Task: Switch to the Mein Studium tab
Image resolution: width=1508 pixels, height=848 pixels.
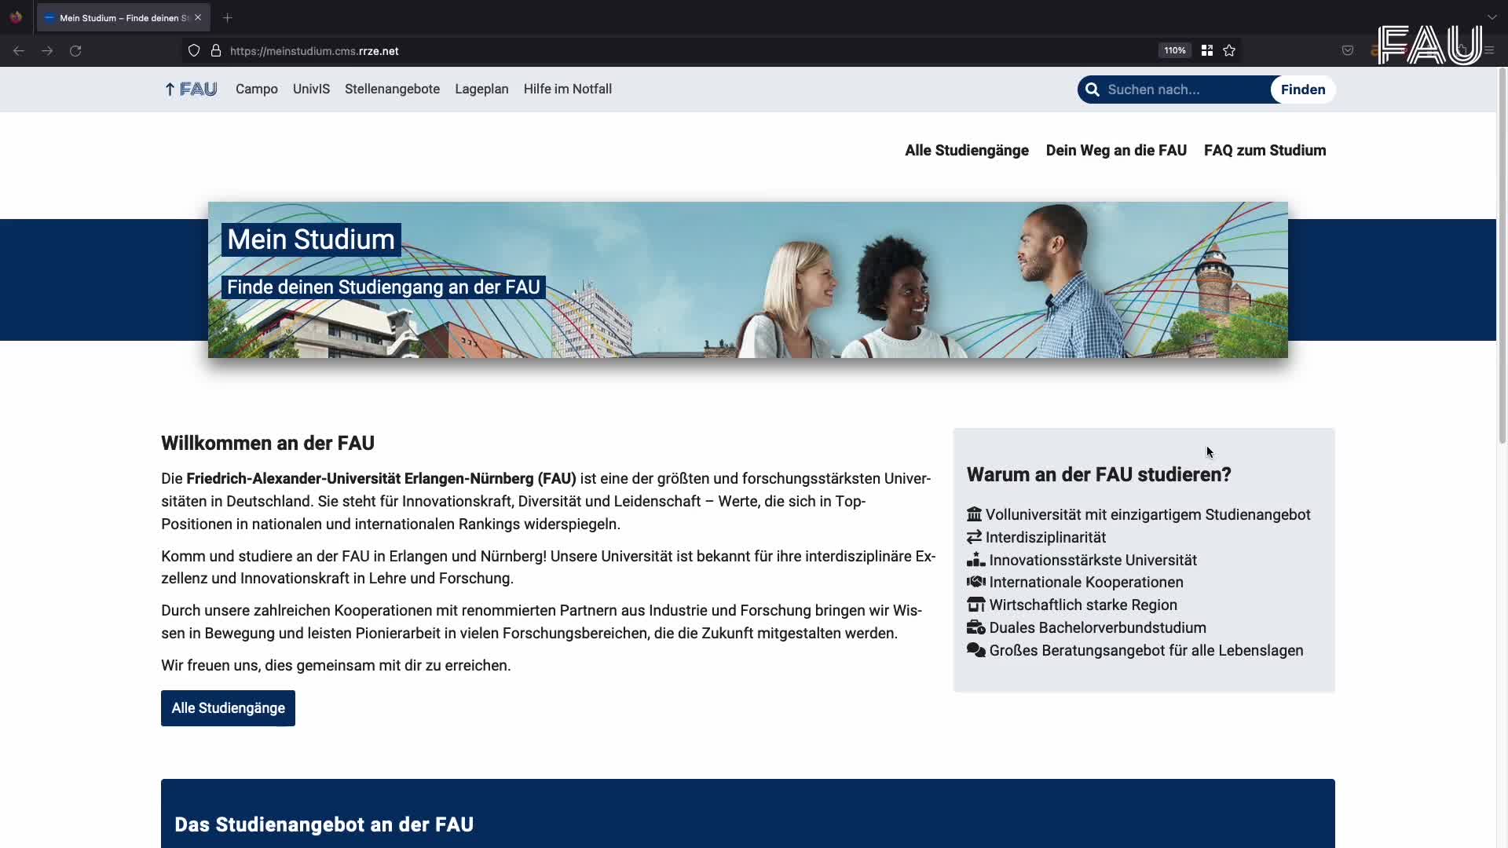Action: (118, 17)
